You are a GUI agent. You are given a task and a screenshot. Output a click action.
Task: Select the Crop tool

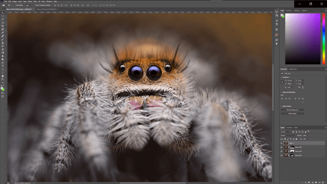pos(3,26)
